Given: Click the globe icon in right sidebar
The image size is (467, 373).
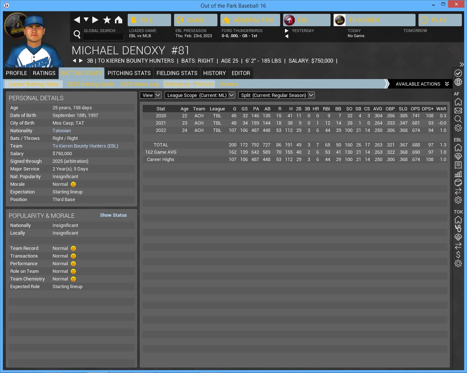Looking at the screenshot, I should [x=458, y=82].
